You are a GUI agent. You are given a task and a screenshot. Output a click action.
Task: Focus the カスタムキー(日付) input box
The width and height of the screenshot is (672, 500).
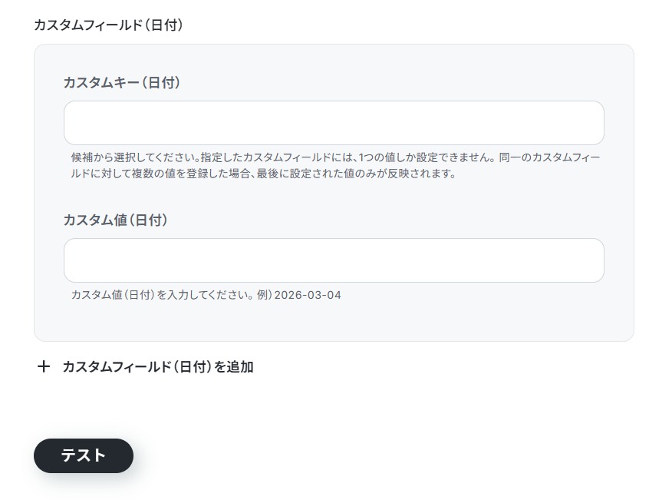[x=334, y=123]
